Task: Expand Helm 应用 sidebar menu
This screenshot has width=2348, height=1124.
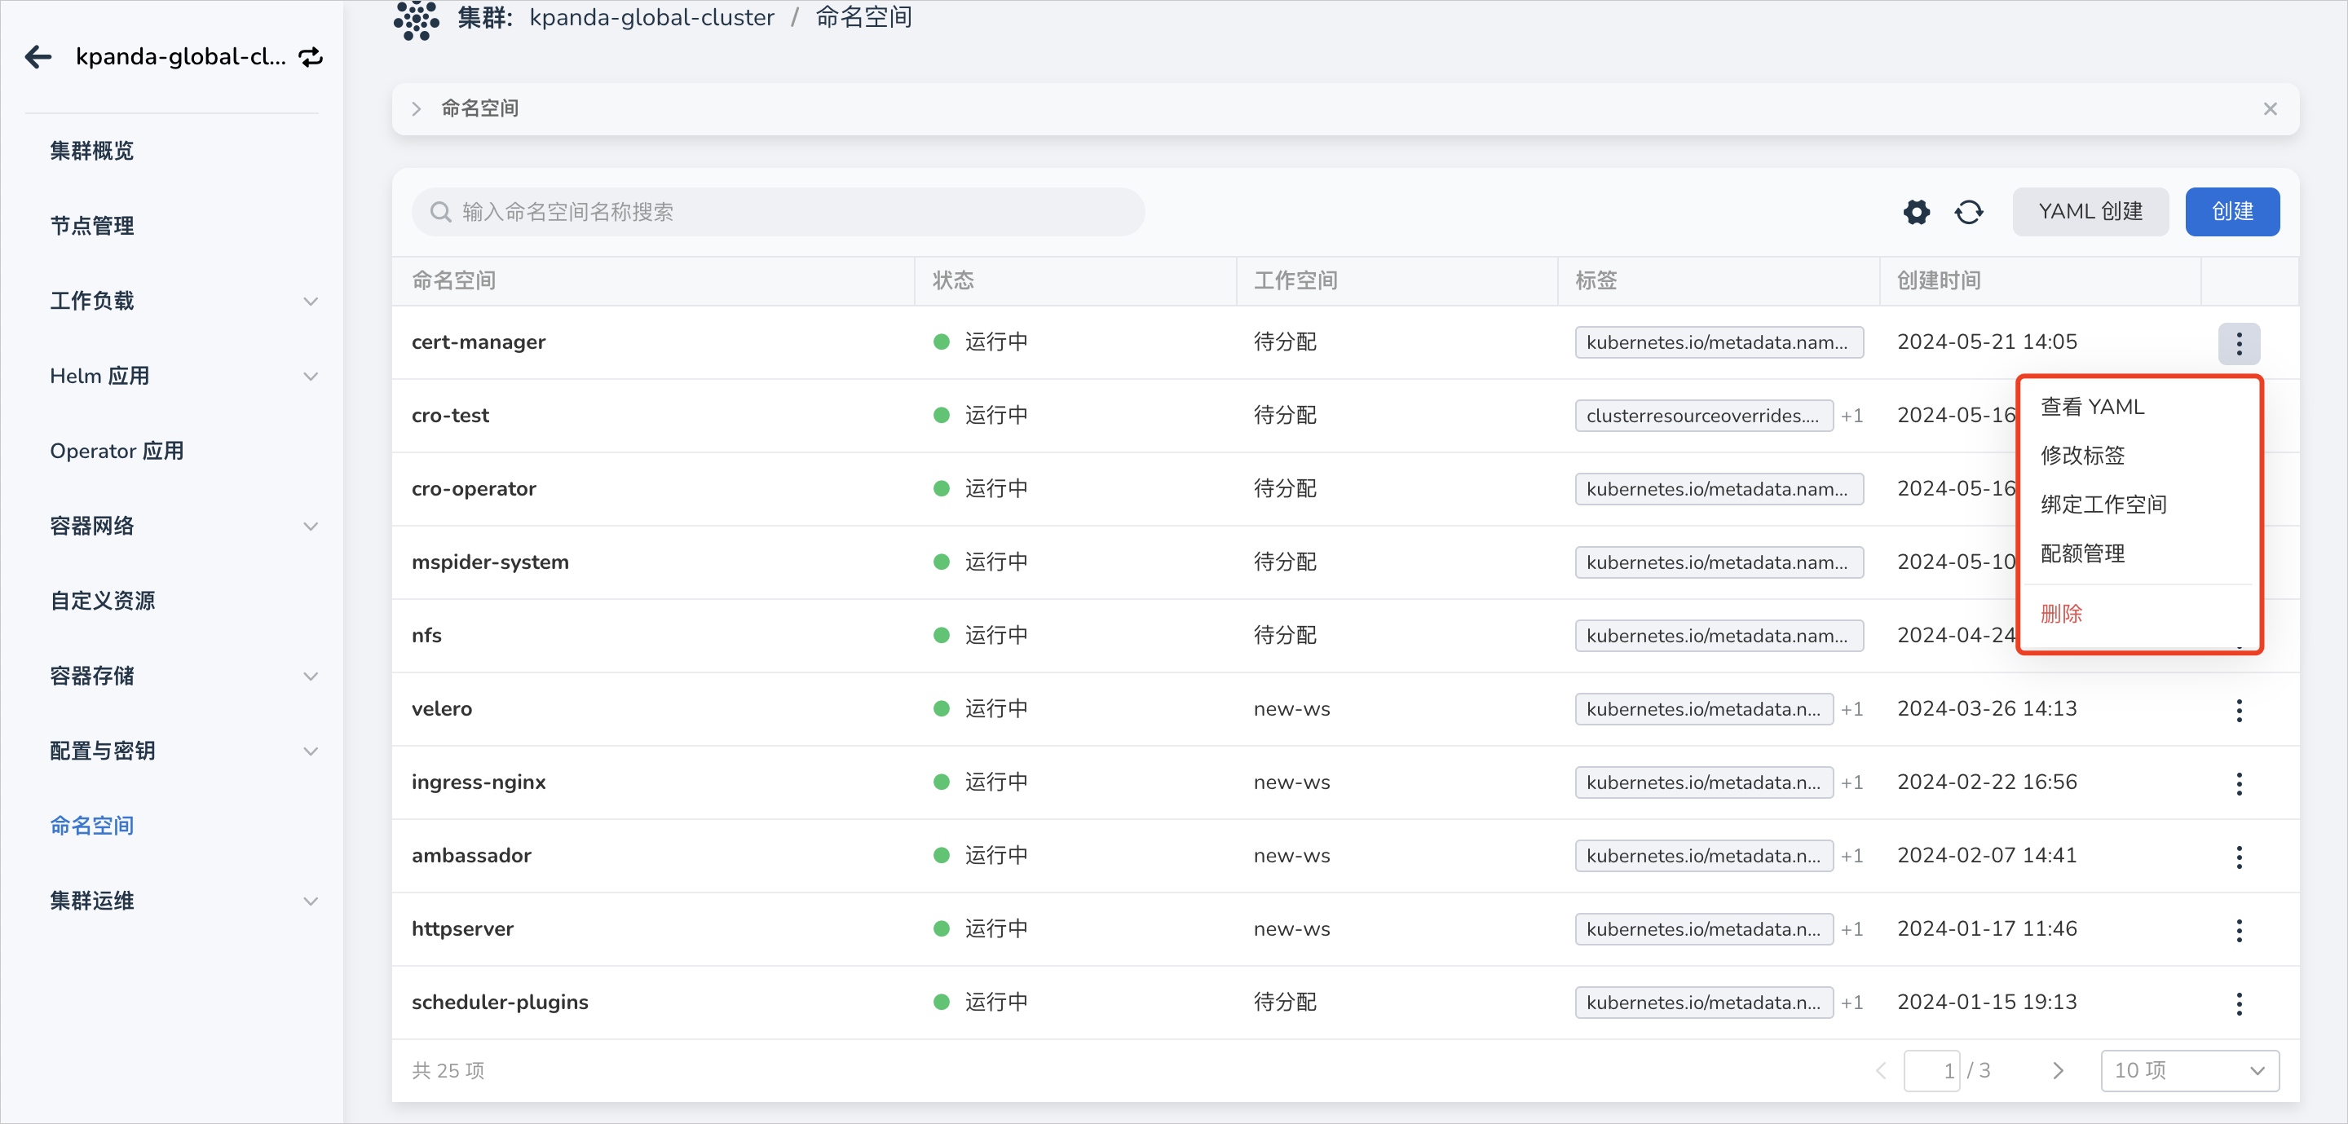Action: (x=310, y=377)
